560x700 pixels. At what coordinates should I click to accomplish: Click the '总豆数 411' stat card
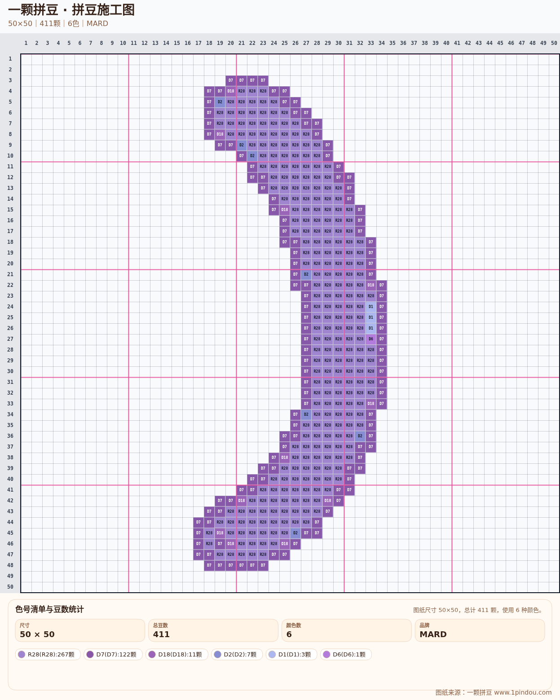click(213, 630)
